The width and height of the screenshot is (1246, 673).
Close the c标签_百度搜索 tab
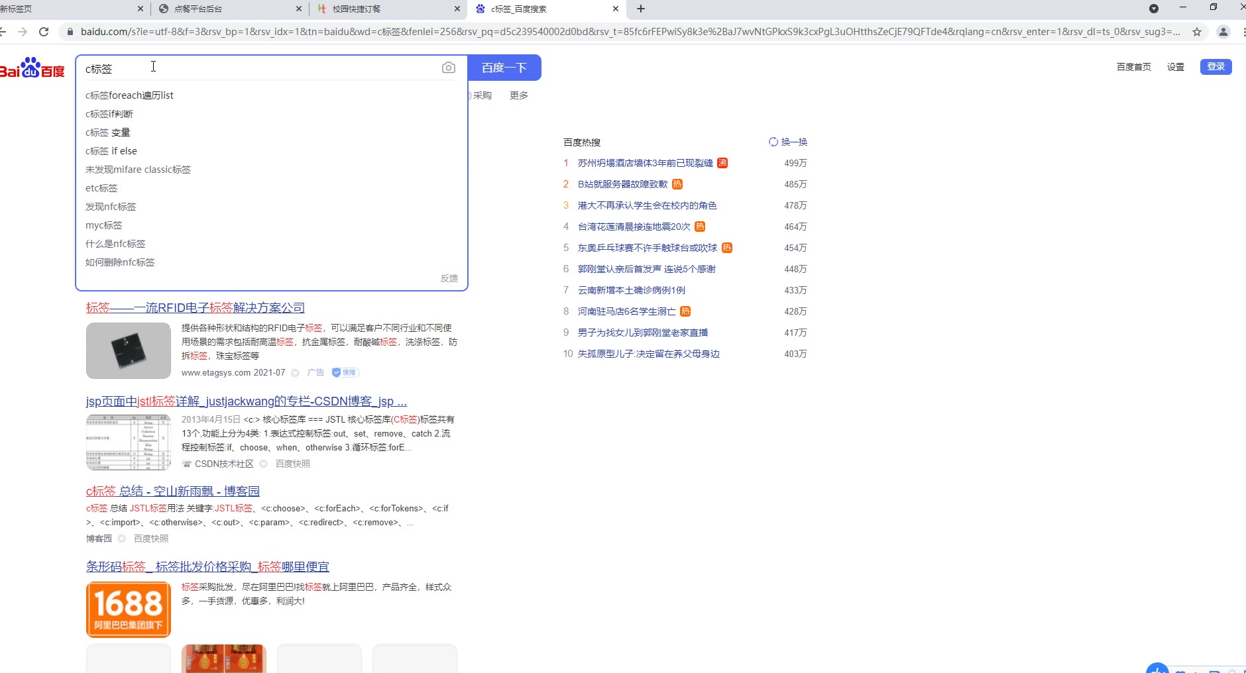616,9
